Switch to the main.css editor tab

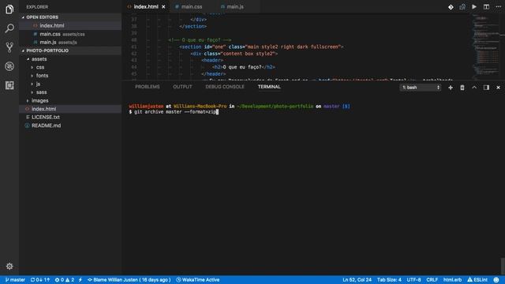click(192, 7)
